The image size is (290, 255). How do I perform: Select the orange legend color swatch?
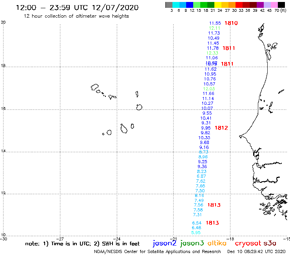coord(232,5)
